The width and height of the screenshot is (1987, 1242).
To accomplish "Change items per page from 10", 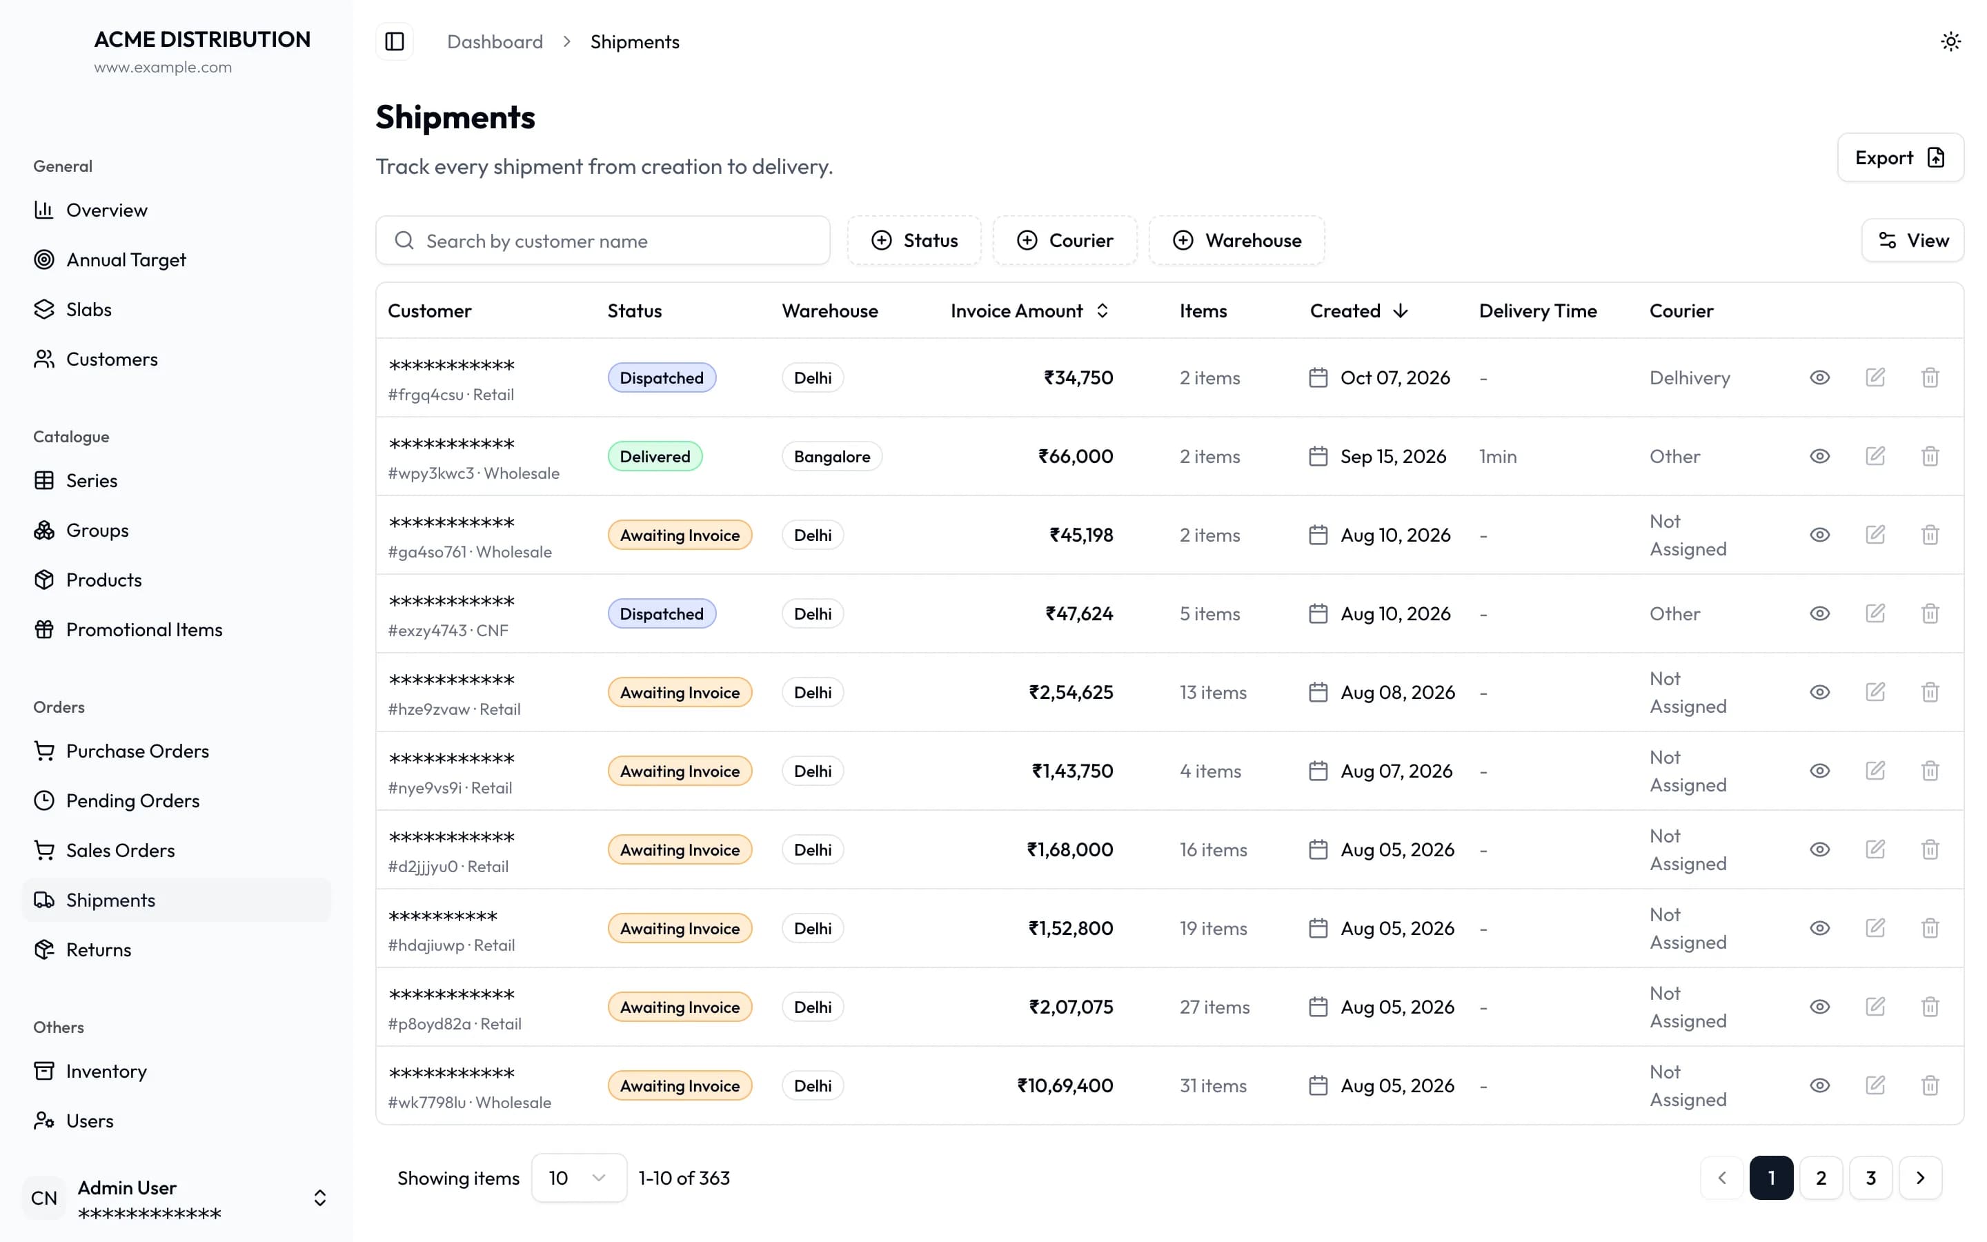I will (x=579, y=1178).
